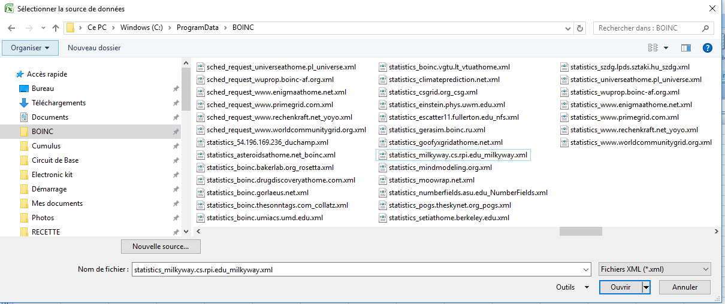The image size is (725, 304).
Task: Select statistics_www.worldcommunitygrid.org.xml file icon
Action: click(564, 142)
